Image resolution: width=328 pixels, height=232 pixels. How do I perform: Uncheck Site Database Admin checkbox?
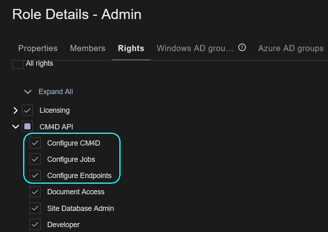pyautogui.click(x=35, y=208)
